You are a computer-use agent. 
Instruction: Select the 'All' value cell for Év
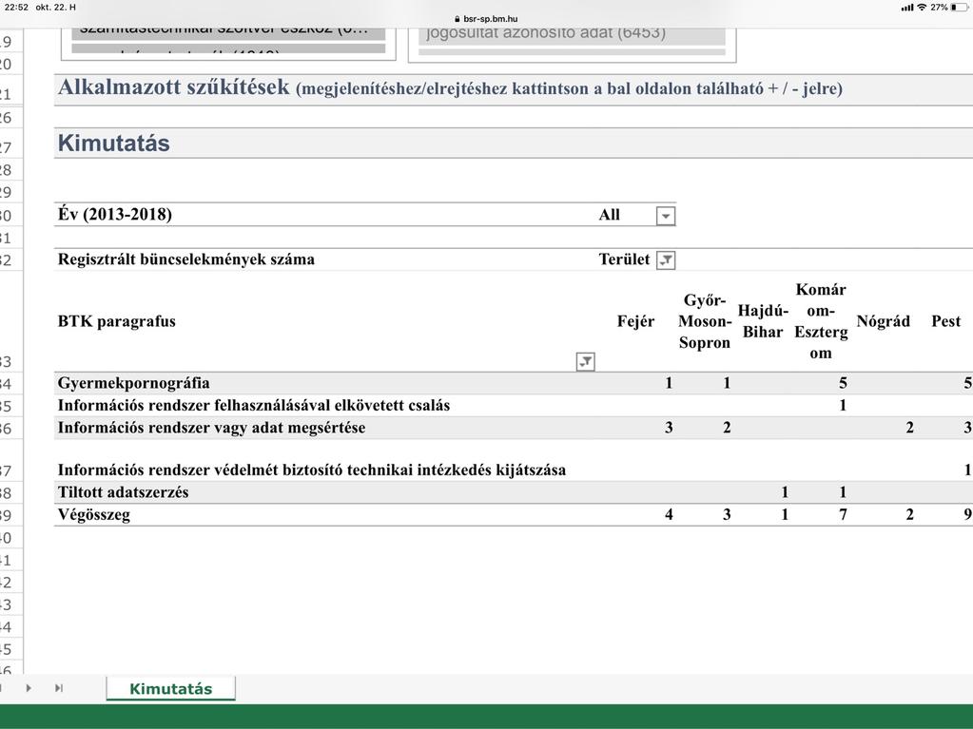(610, 215)
